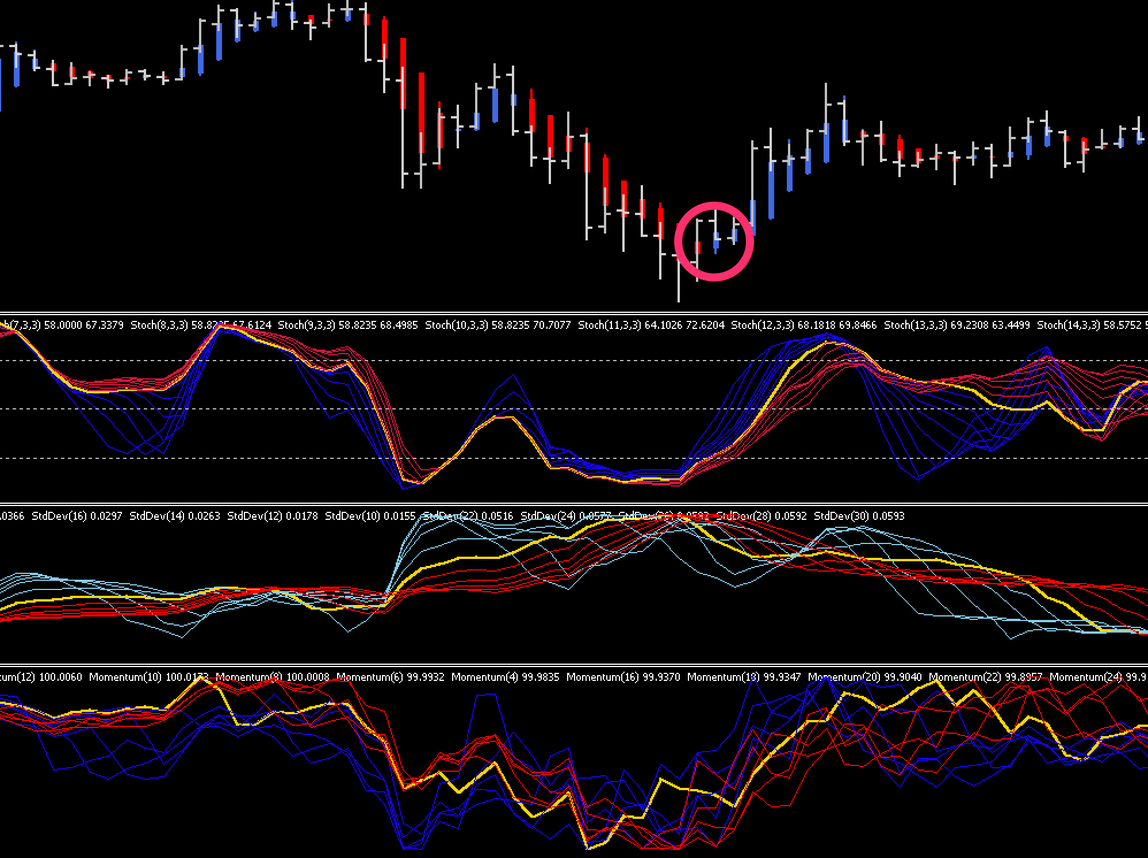Screen dimensions: 1148x858
Task: Click the StdDev(24) label
Action: [548, 516]
